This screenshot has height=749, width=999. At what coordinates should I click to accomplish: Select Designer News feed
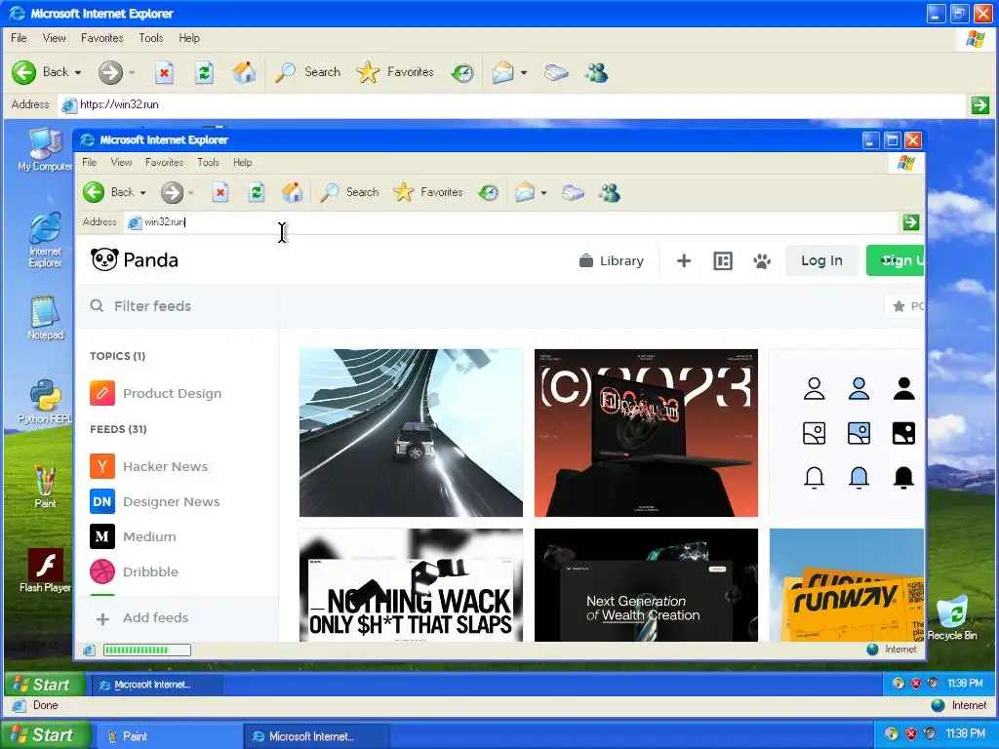coord(155,501)
